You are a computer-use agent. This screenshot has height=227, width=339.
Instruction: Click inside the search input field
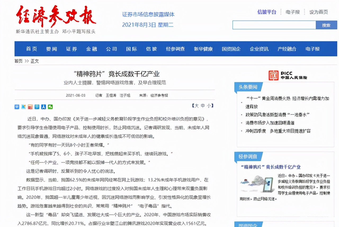tap(274, 25)
